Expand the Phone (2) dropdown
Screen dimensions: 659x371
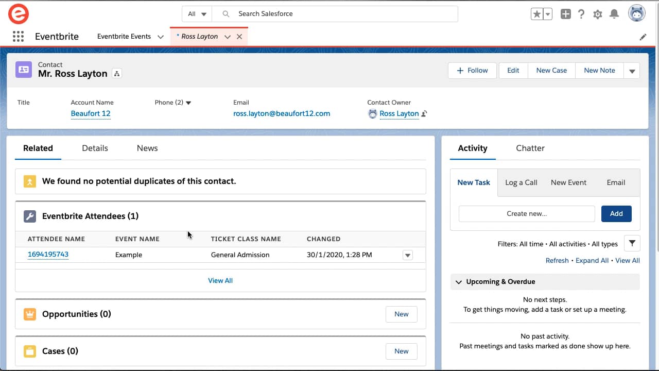pyautogui.click(x=188, y=103)
